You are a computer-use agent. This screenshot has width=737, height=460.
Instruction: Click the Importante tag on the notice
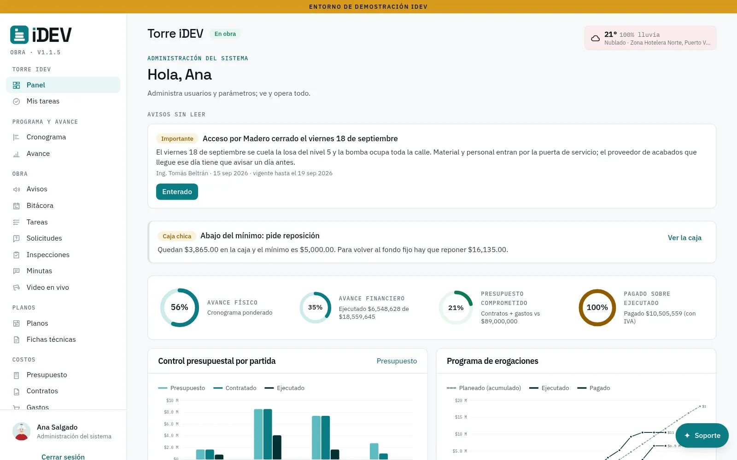coord(177,139)
